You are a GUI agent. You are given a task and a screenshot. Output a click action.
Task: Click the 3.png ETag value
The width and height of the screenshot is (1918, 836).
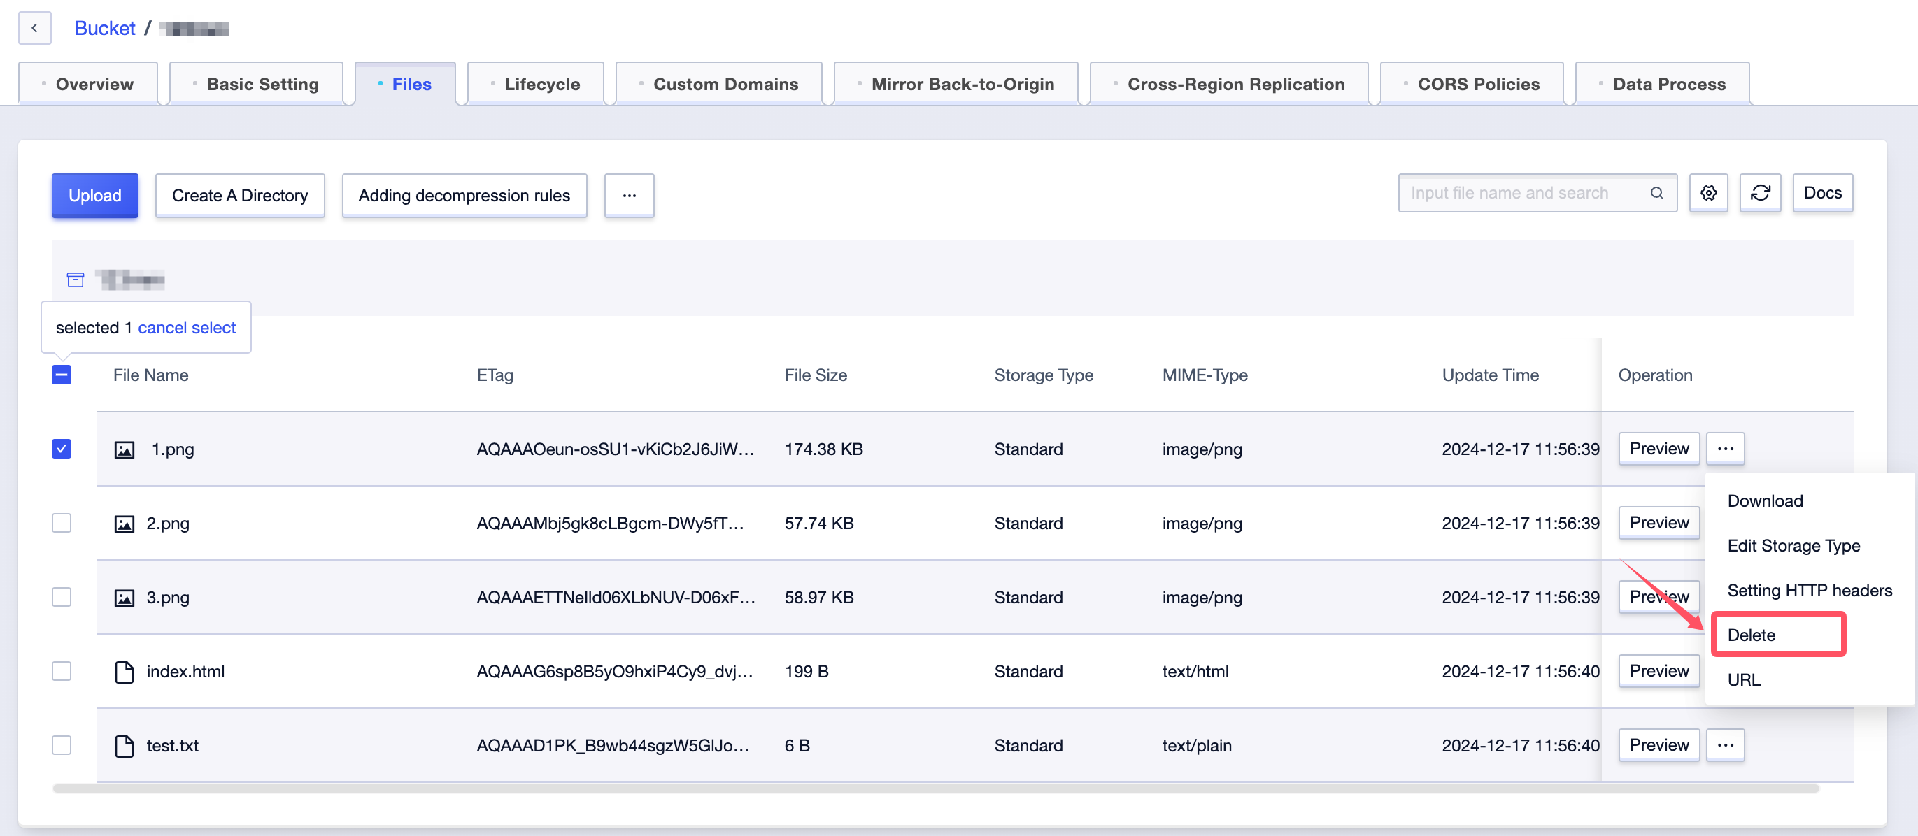pyautogui.click(x=616, y=597)
